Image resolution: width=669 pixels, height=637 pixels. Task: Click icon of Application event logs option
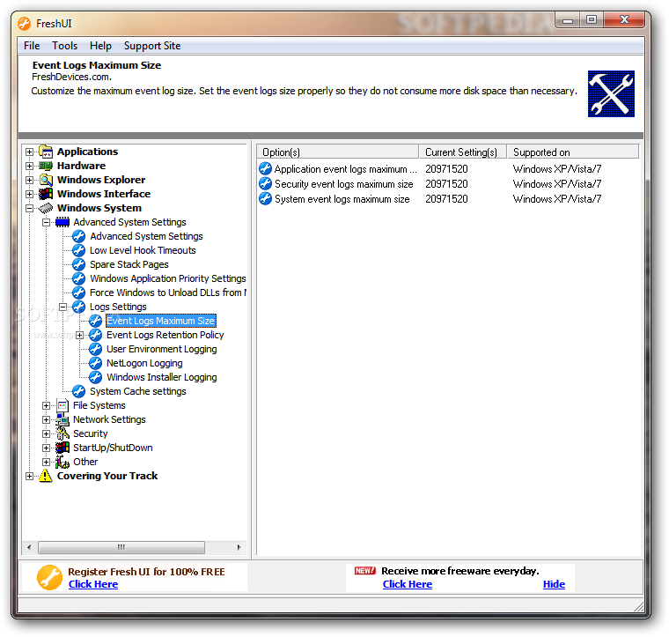pos(265,168)
